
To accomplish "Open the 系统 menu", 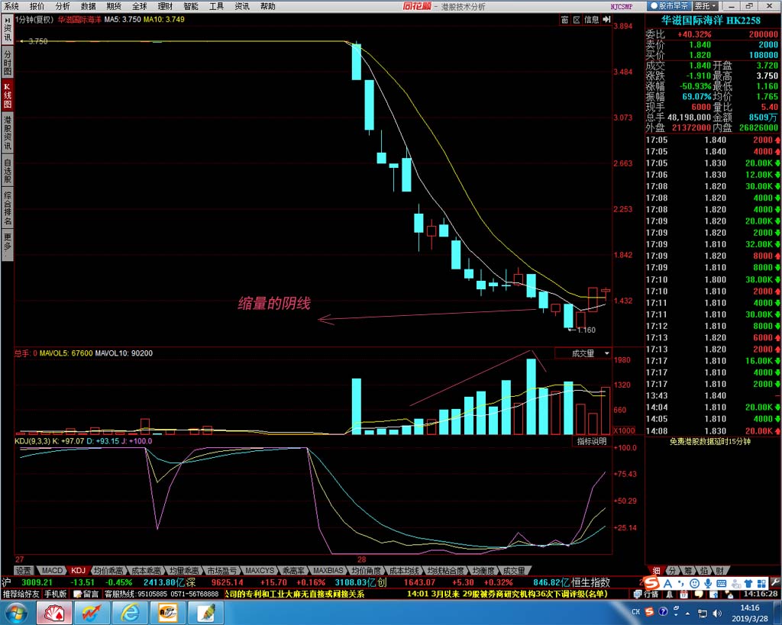I will coord(11,6).
